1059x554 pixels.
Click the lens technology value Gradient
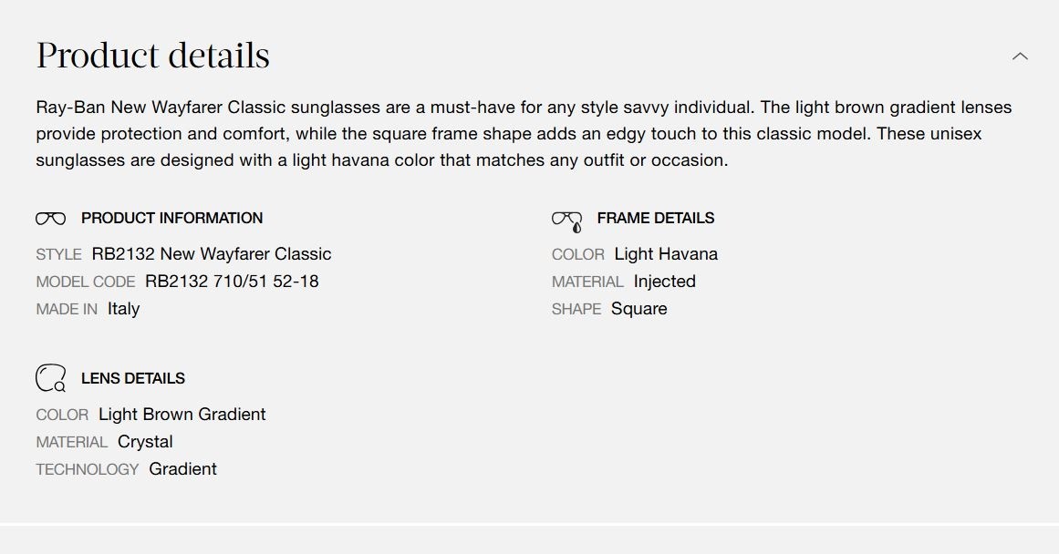pos(182,469)
